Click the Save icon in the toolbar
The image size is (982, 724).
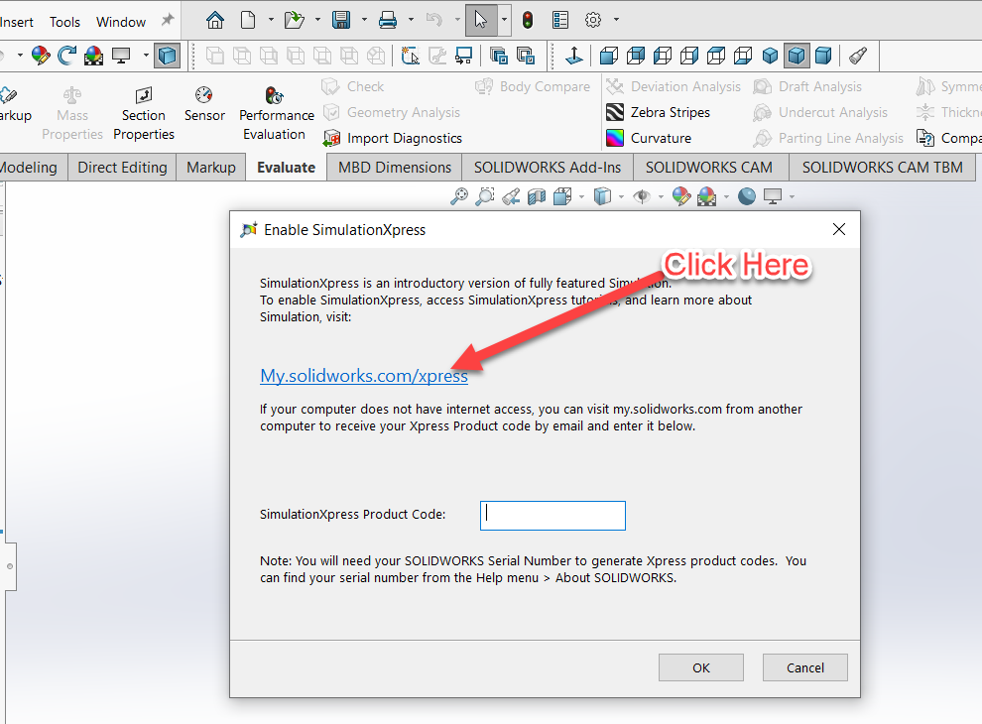click(341, 20)
